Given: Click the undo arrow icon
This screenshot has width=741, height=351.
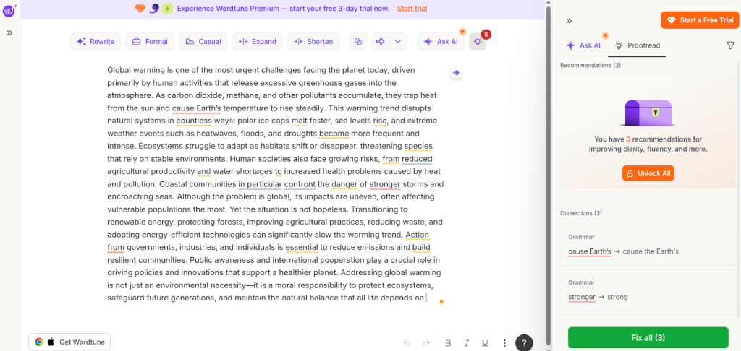Looking at the screenshot, I should pos(407,343).
